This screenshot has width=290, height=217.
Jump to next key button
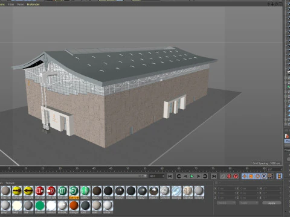[x=205, y=176]
